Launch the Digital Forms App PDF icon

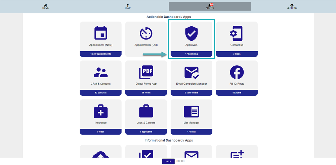[146, 72]
